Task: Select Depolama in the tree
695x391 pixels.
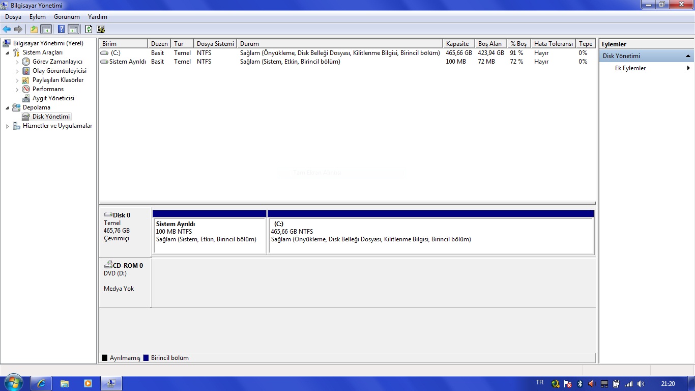Action: pyautogui.click(x=37, y=107)
